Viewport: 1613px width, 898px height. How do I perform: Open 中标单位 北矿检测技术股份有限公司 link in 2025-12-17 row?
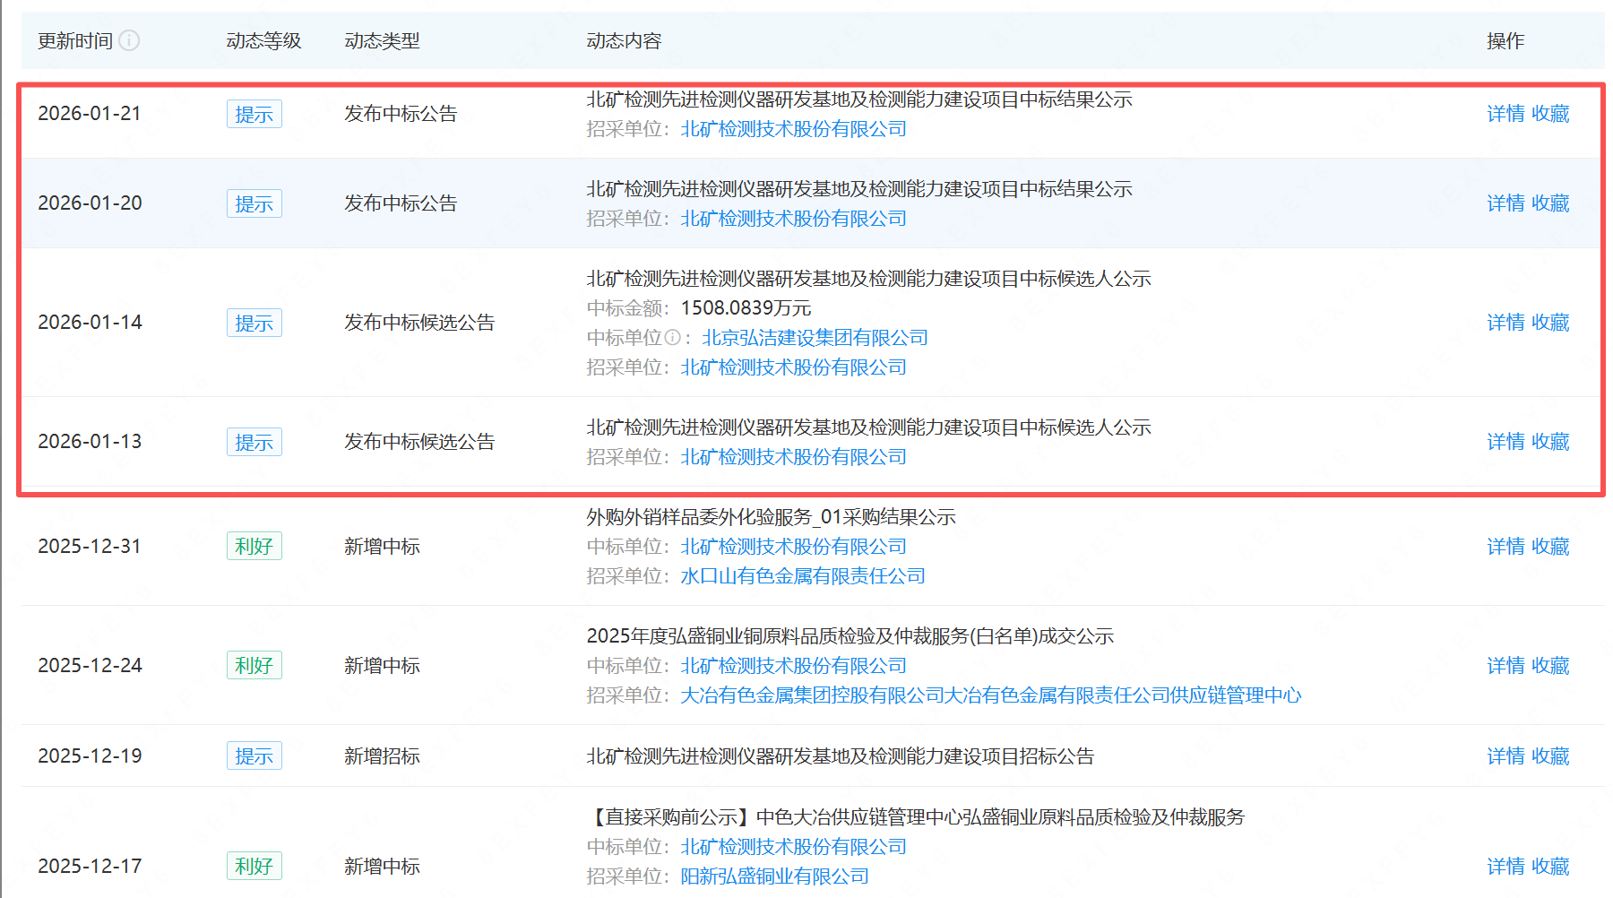pyautogui.click(x=793, y=847)
